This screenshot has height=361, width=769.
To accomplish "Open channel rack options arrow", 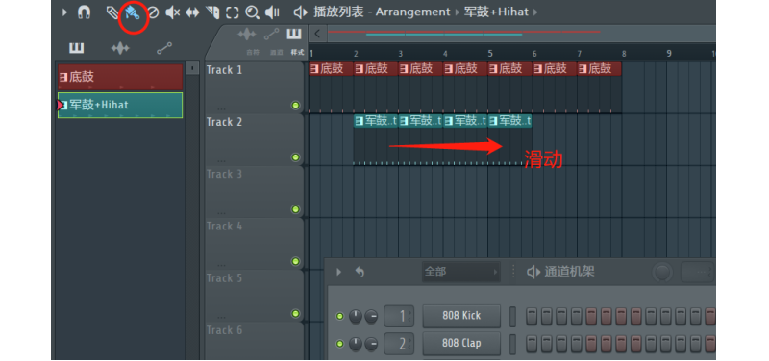I will click(339, 272).
